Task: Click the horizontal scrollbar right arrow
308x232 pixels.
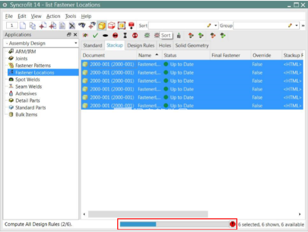Action: point(300,214)
